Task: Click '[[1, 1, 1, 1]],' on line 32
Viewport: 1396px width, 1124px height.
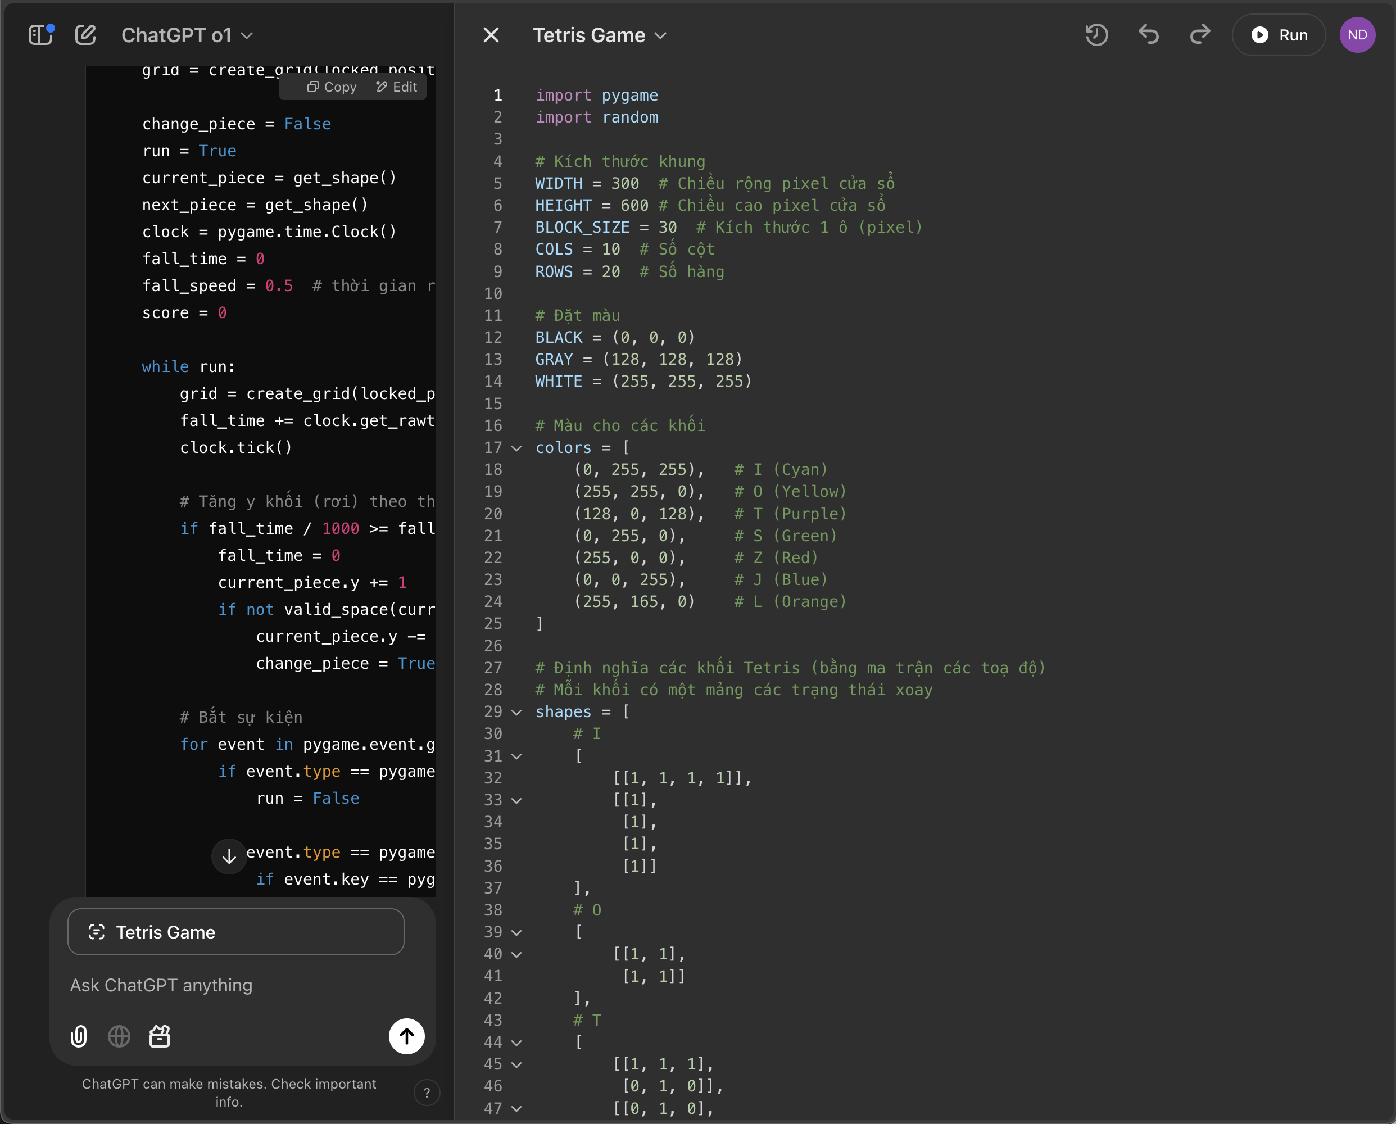Action: [682, 778]
